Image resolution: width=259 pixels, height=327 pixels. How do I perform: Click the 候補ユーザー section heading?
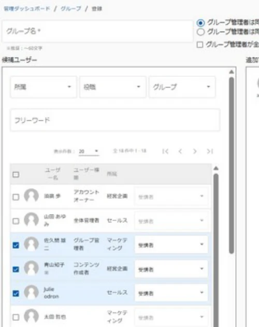point(19,60)
